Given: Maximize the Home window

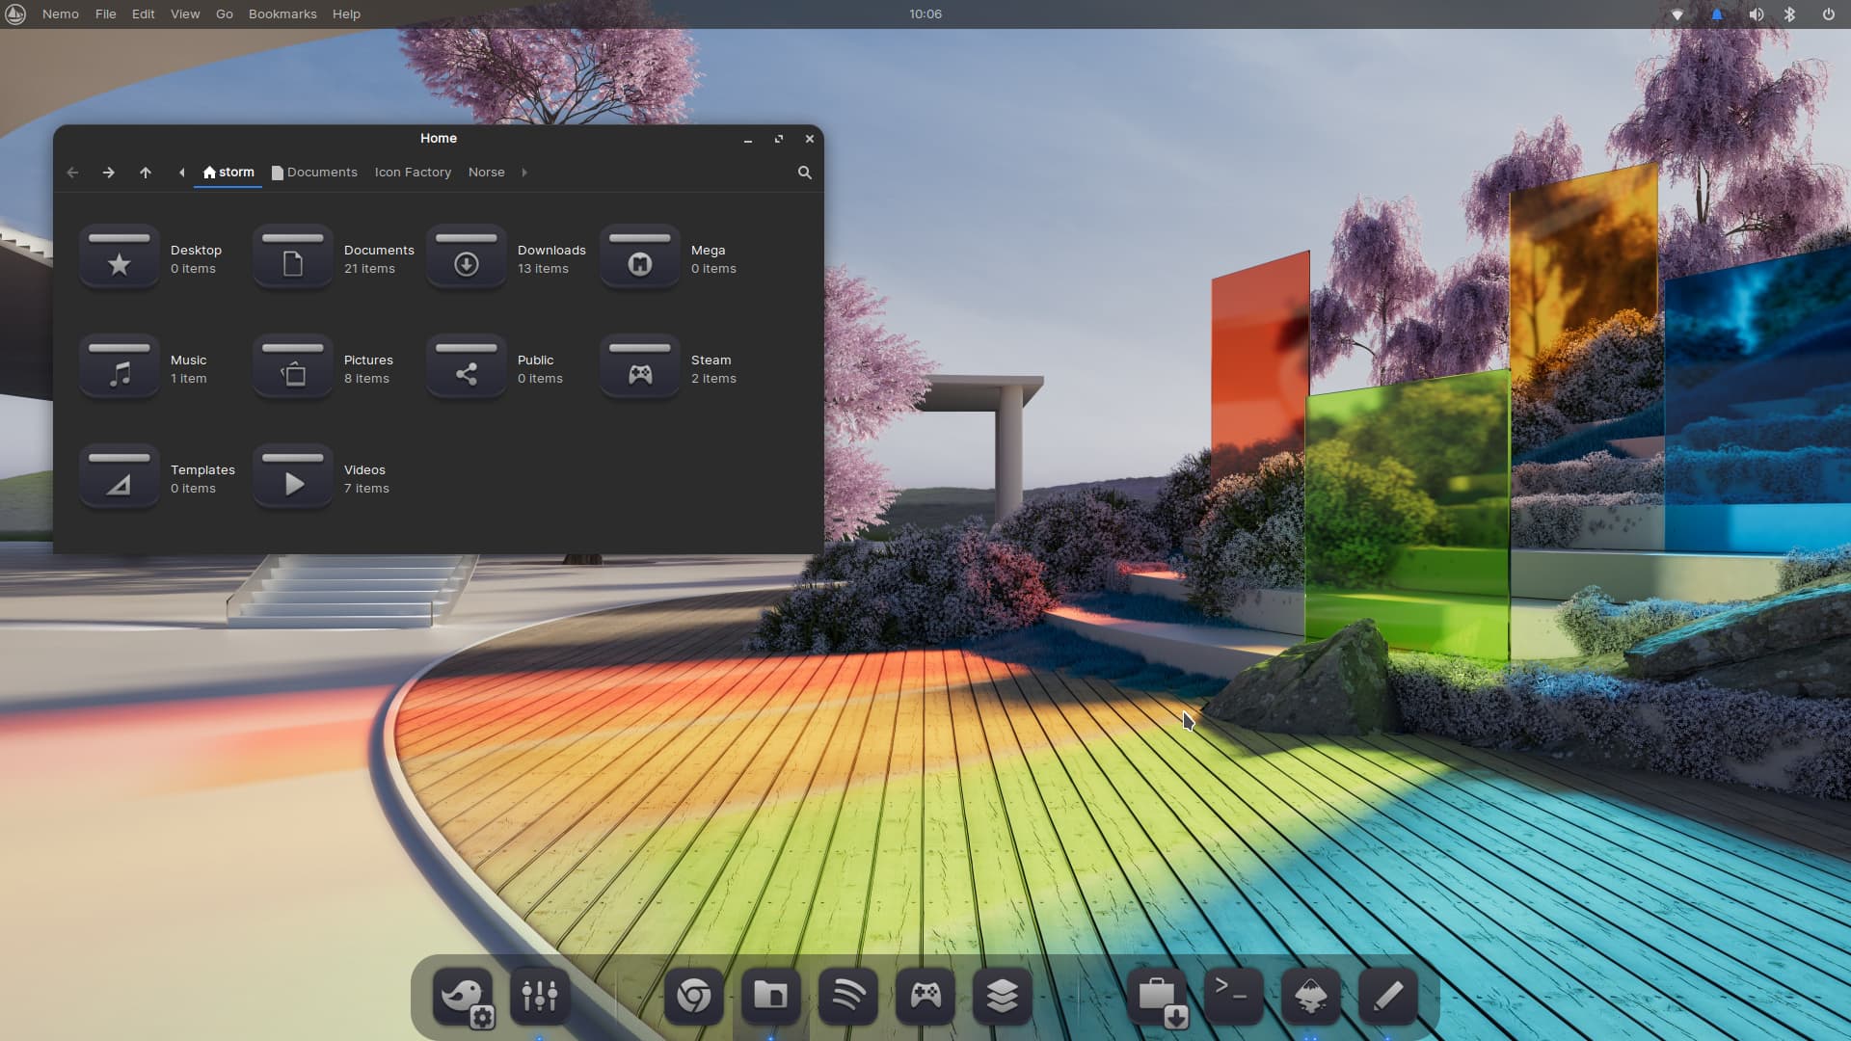Looking at the screenshot, I should pyautogui.click(x=779, y=139).
